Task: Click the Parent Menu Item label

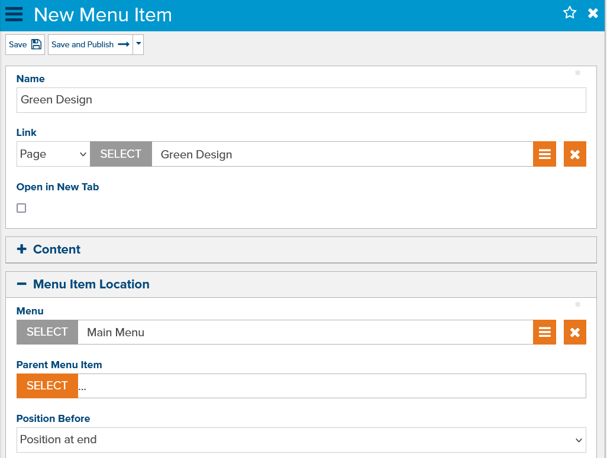Action: pos(59,365)
